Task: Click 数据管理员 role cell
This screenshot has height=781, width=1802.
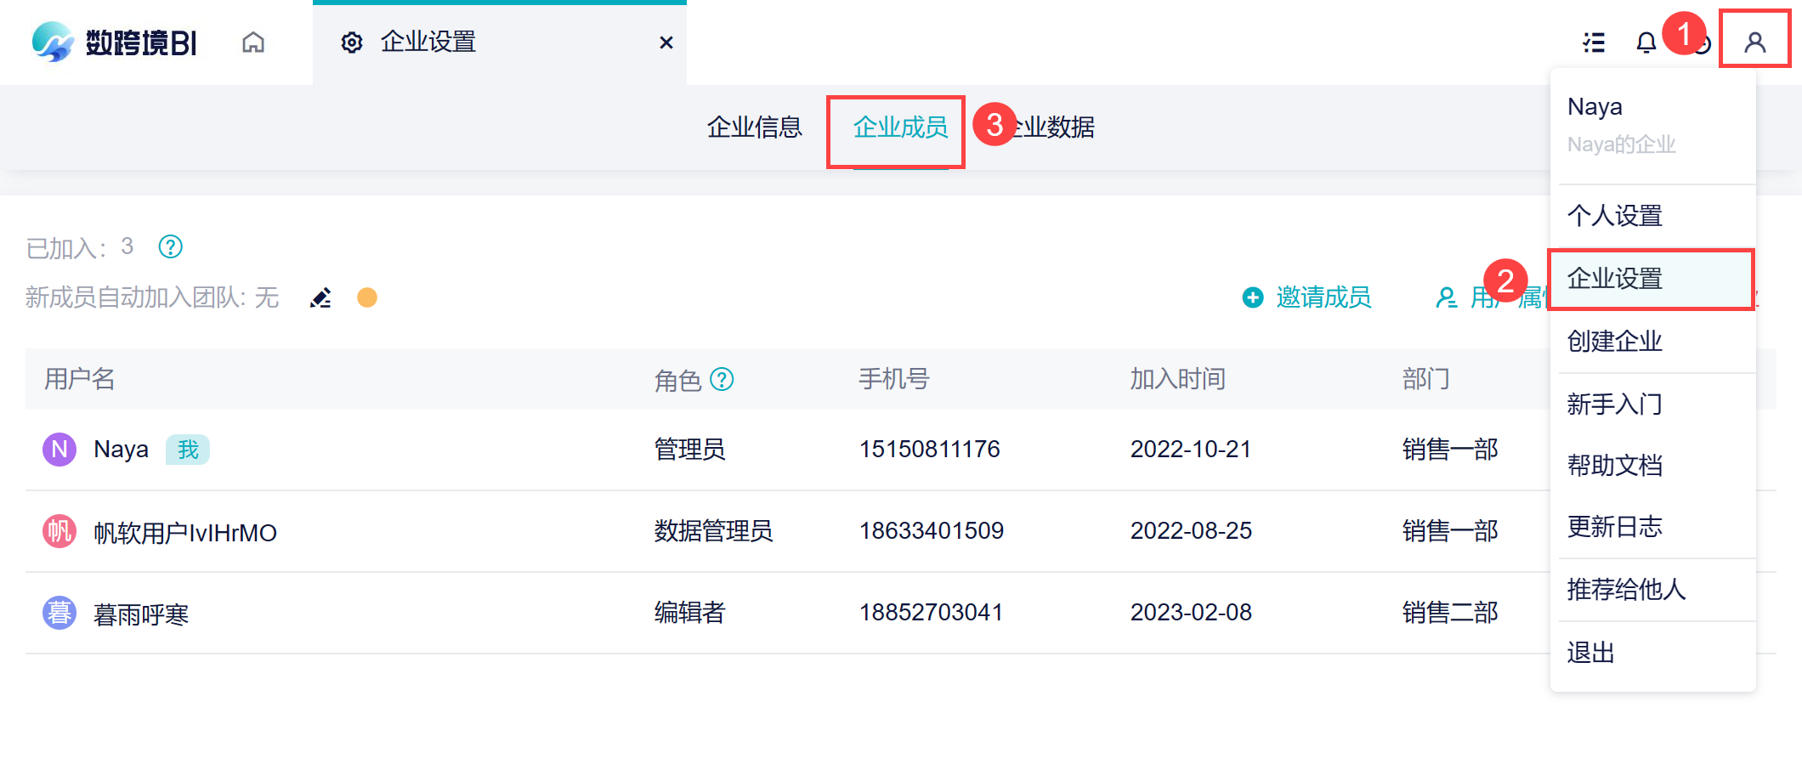Action: (714, 531)
